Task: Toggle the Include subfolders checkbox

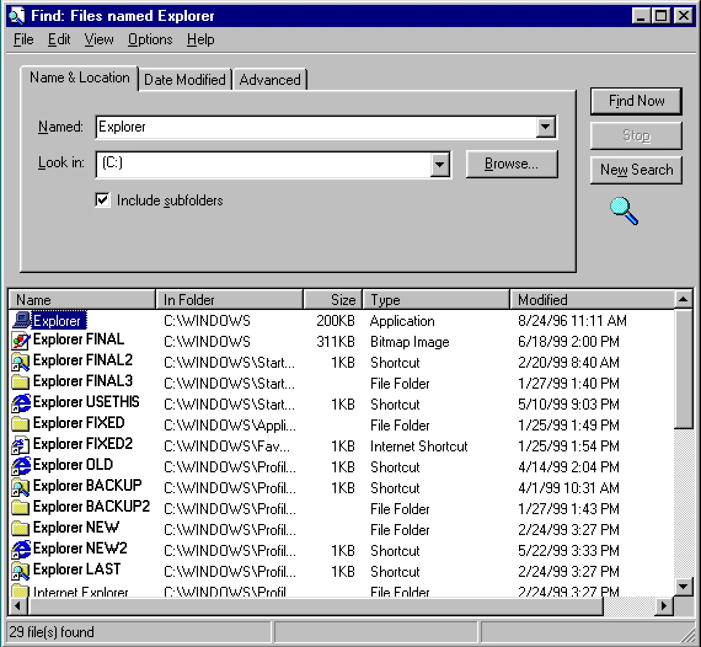Action: (x=103, y=199)
